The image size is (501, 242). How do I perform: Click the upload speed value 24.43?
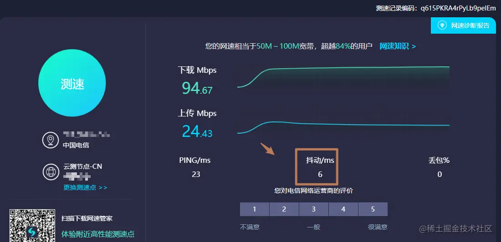(x=197, y=131)
